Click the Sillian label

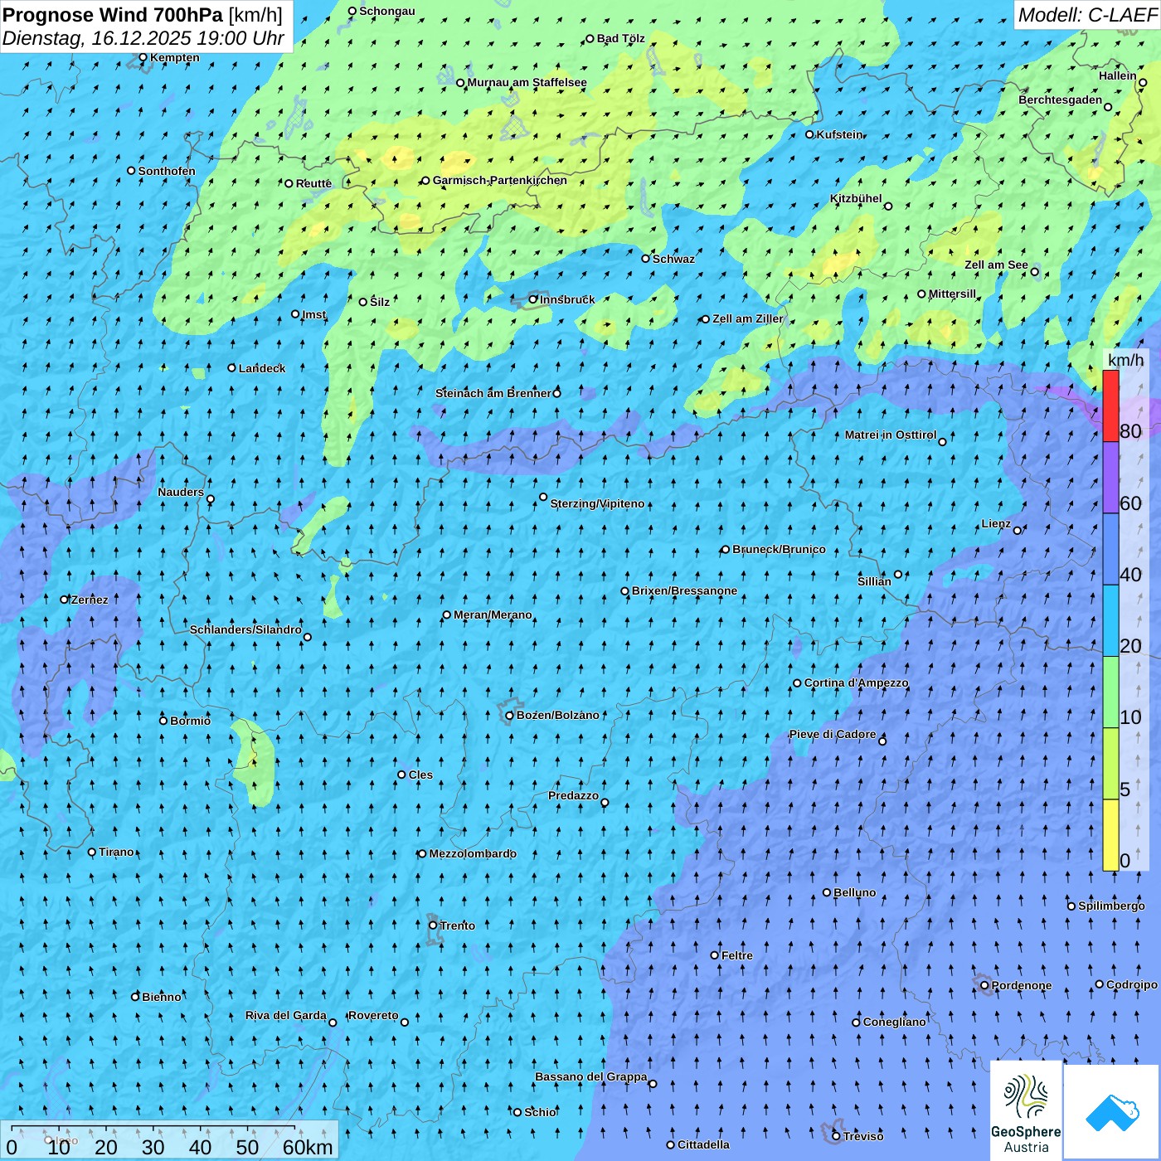(x=874, y=581)
